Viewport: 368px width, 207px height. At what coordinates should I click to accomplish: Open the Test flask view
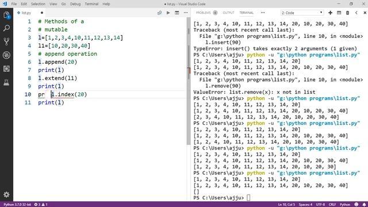click(x=6, y=82)
